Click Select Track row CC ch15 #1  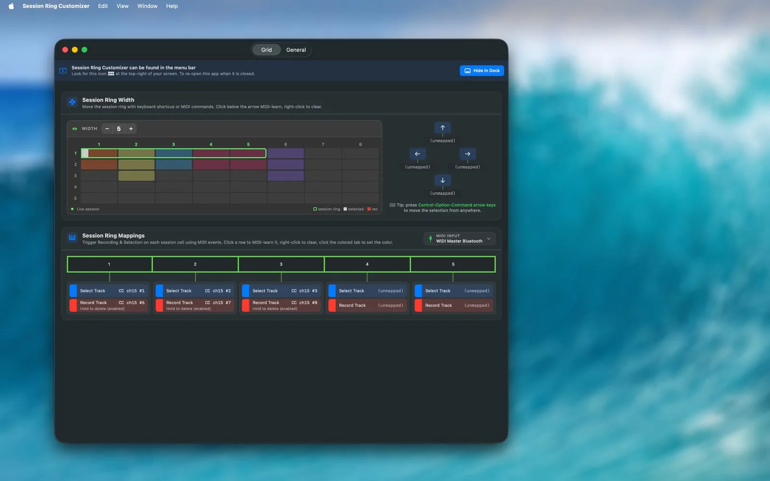[109, 291]
